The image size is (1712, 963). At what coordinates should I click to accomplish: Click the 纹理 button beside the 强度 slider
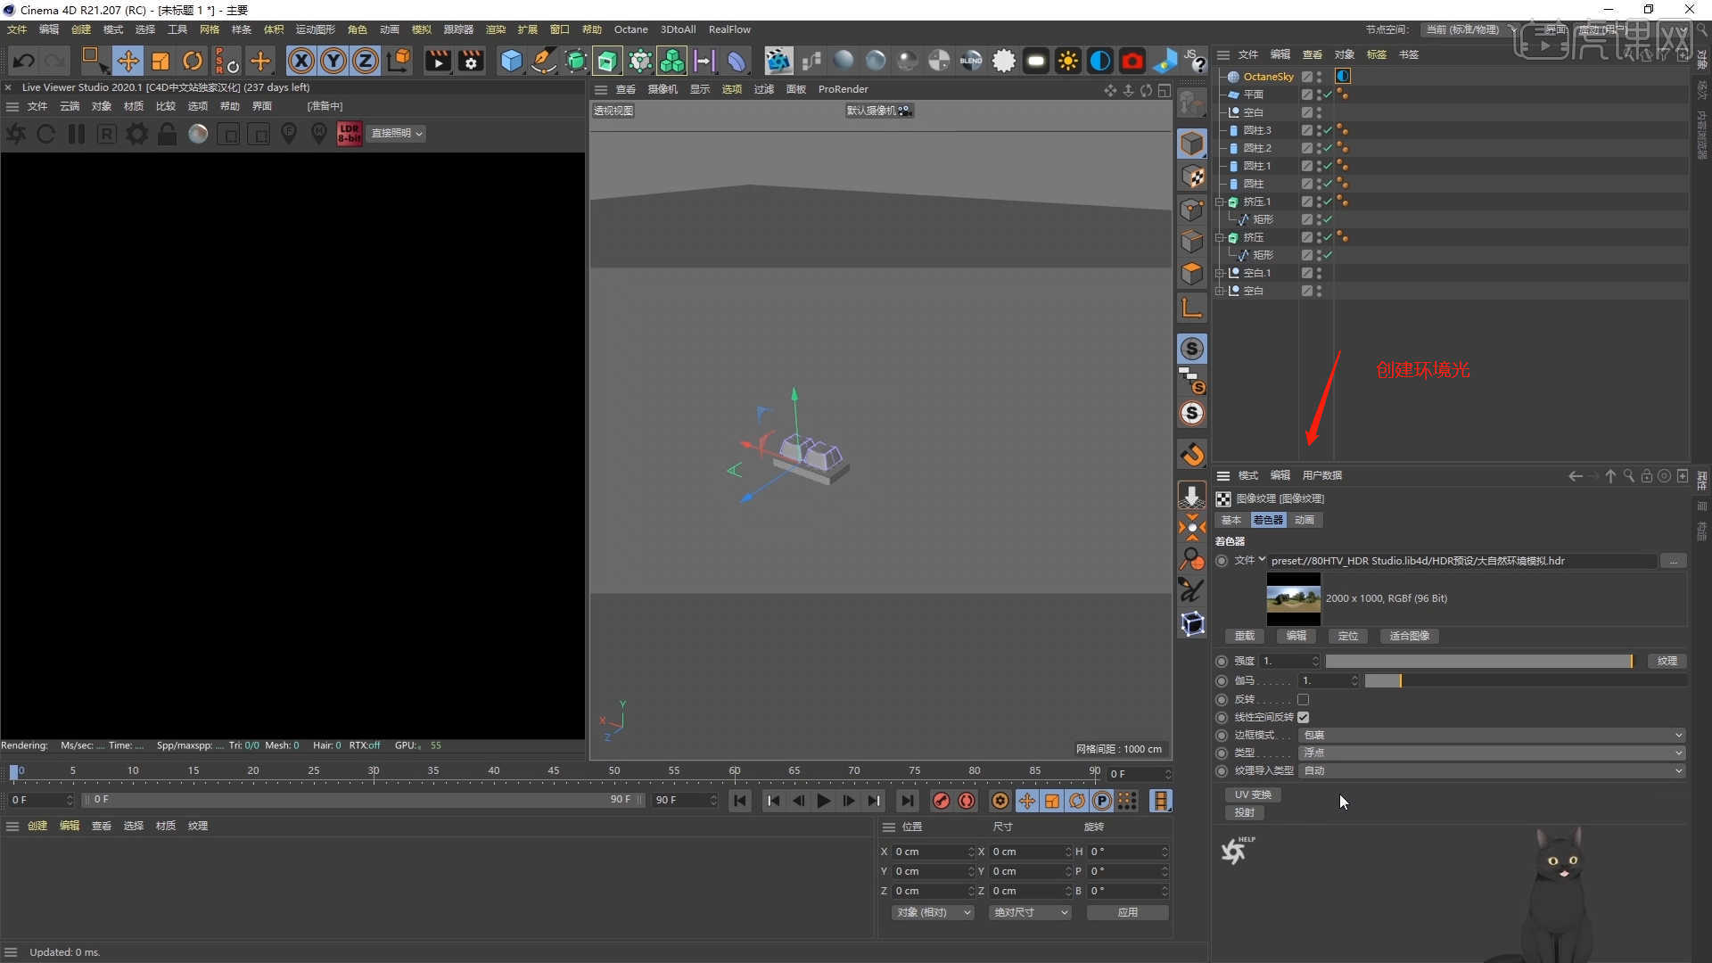click(1667, 661)
